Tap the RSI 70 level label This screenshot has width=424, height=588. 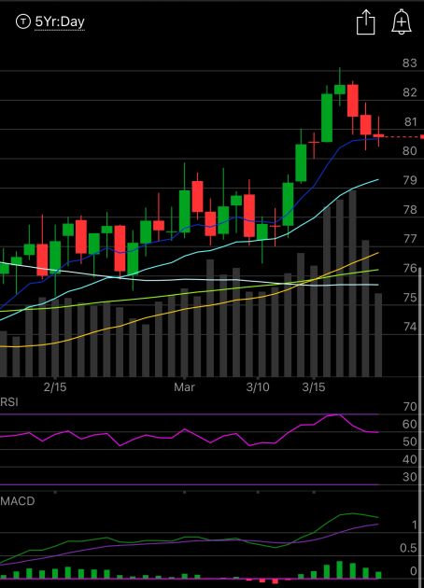coord(410,407)
